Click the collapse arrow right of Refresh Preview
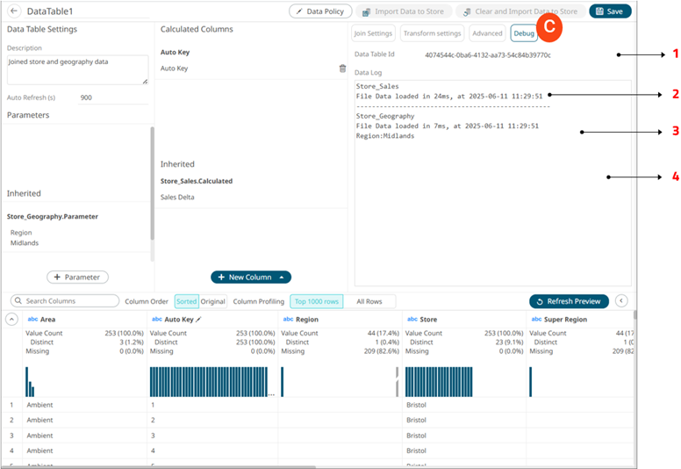The image size is (681, 469). [621, 301]
